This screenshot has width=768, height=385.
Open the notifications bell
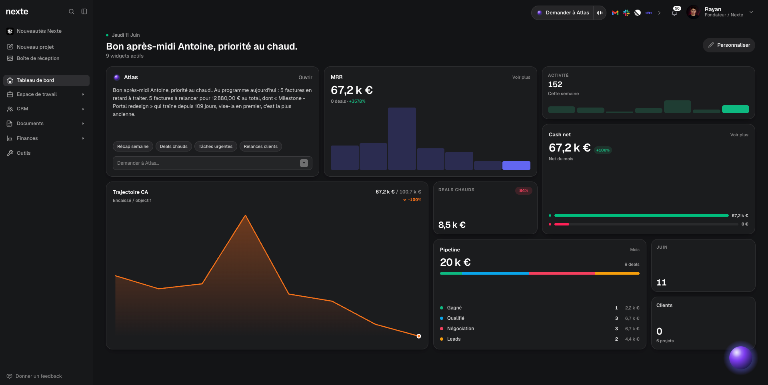(x=674, y=13)
